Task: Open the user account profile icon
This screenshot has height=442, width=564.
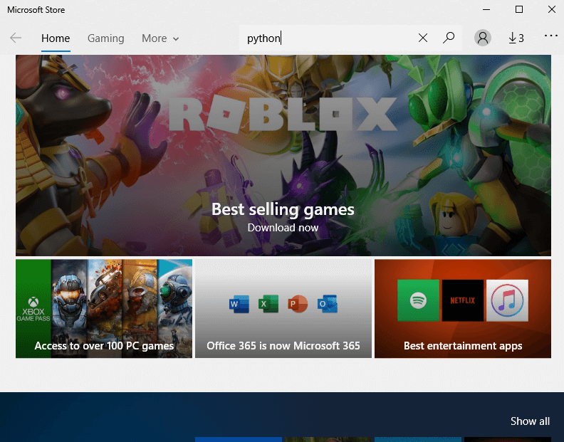Action: coord(483,38)
